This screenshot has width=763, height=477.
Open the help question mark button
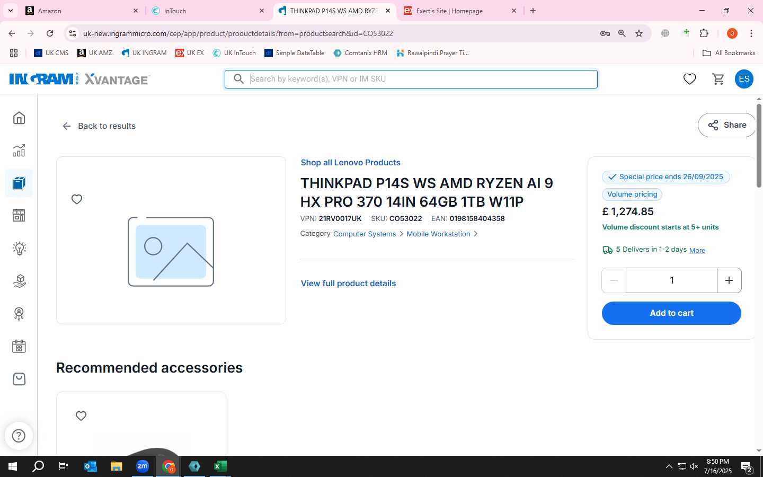point(19,436)
